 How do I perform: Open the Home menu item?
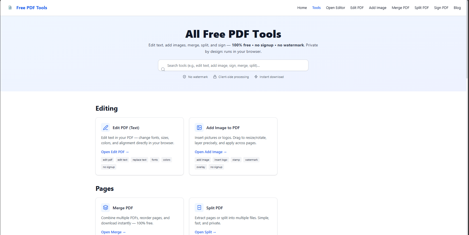pyautogui.click(x=302, y=8)
